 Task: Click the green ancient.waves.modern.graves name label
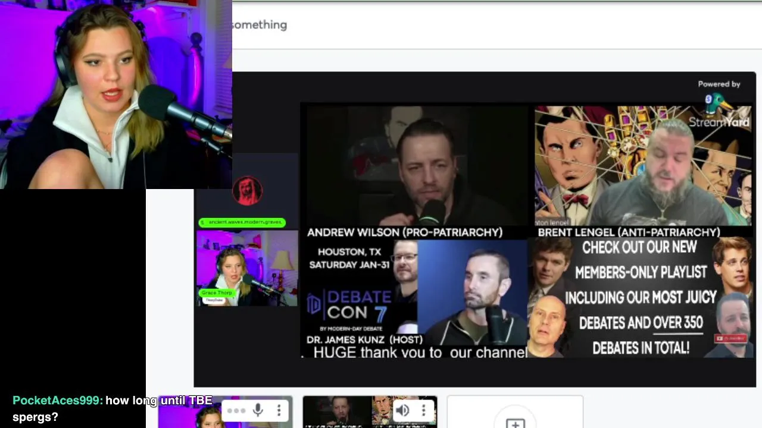pyautogui.click(x=242, y=222)
